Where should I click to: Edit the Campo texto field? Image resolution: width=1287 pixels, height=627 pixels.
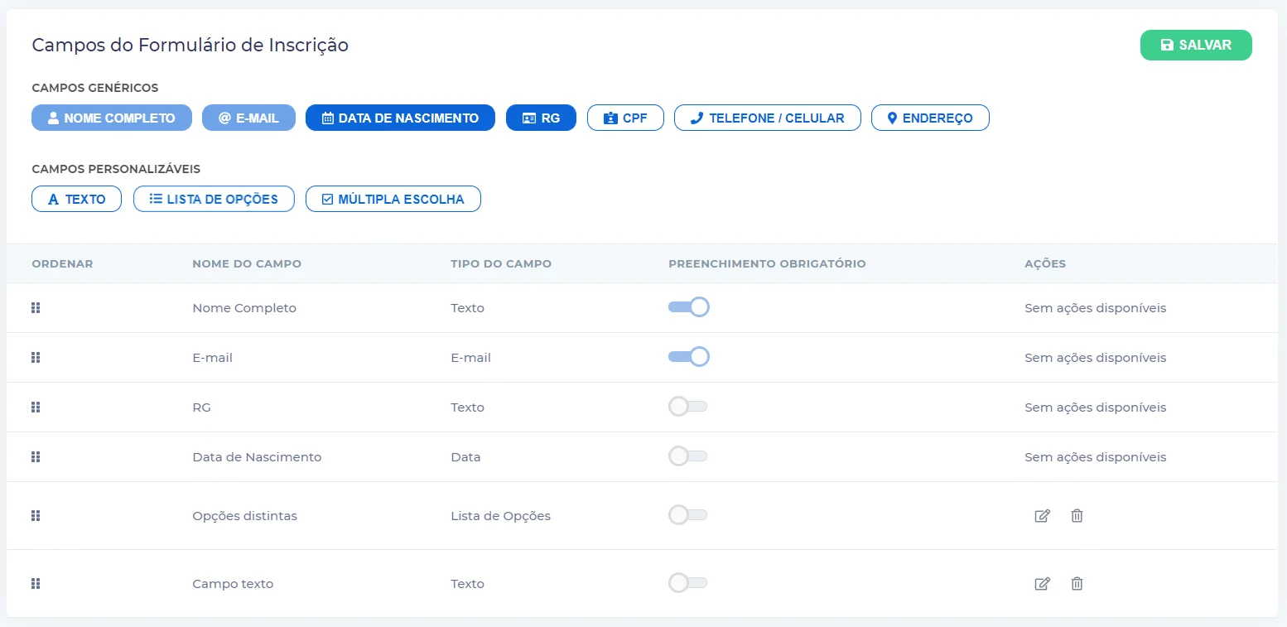[1043, 584]
